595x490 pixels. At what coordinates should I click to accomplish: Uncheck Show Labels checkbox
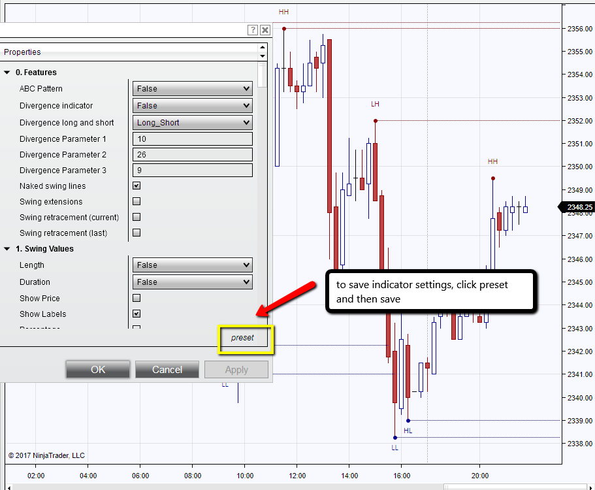137,314
